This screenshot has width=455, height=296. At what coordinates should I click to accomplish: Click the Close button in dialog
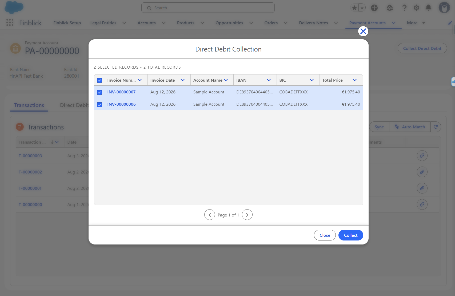pos(325,235)
